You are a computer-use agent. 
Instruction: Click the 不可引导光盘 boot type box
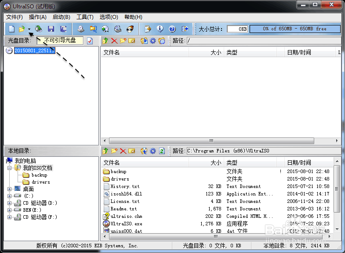[x=60, y=40]
